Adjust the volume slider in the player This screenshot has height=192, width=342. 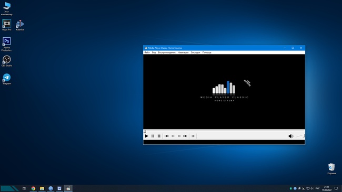(300, 136)
